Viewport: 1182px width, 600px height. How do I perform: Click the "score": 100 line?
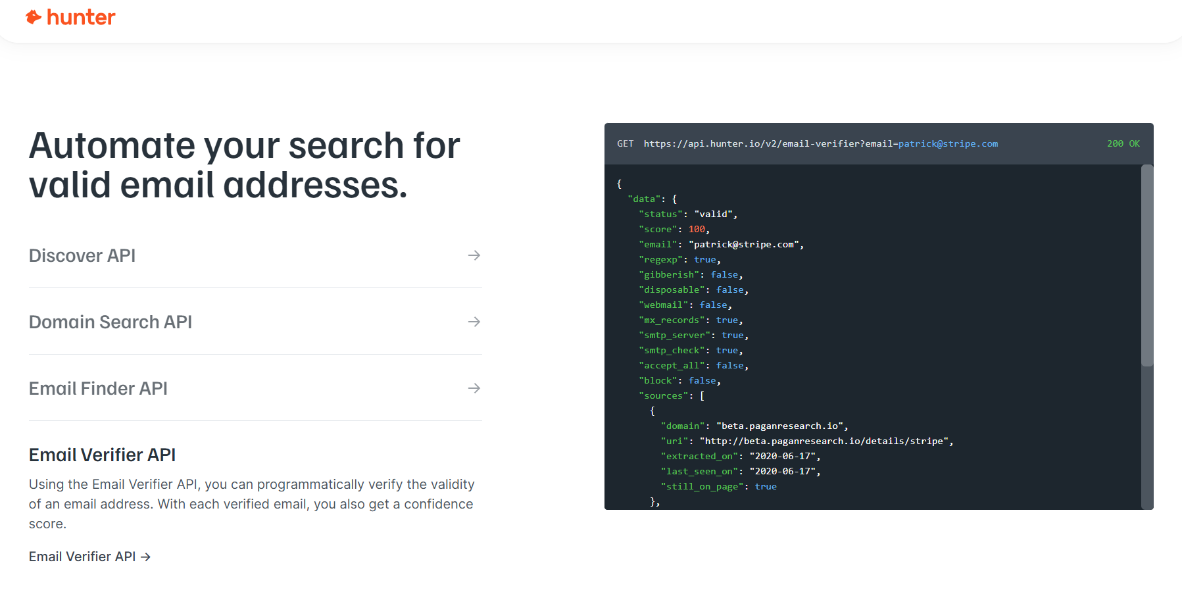point(674,229)
